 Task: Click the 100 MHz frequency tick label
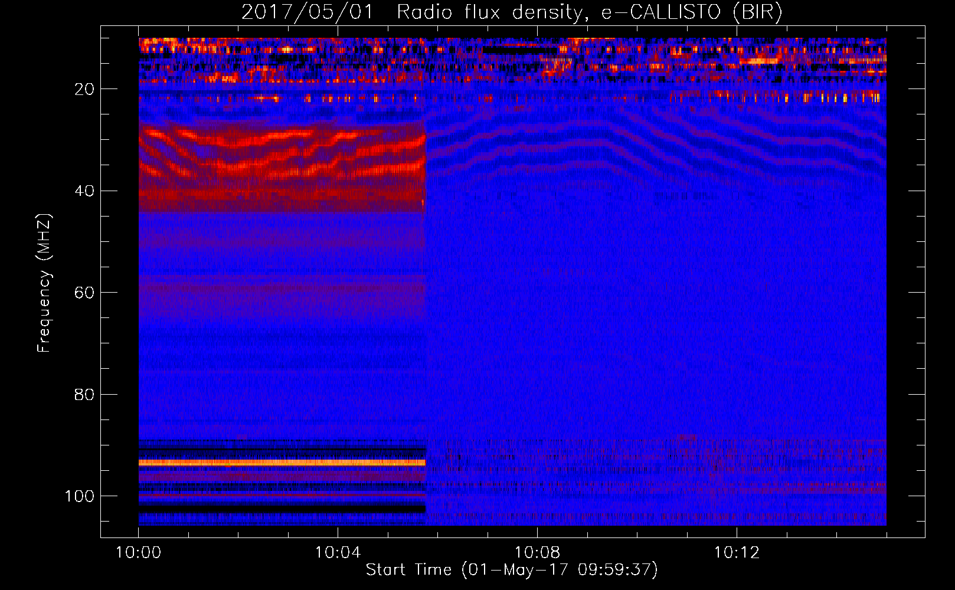click(x=80, y=496)
